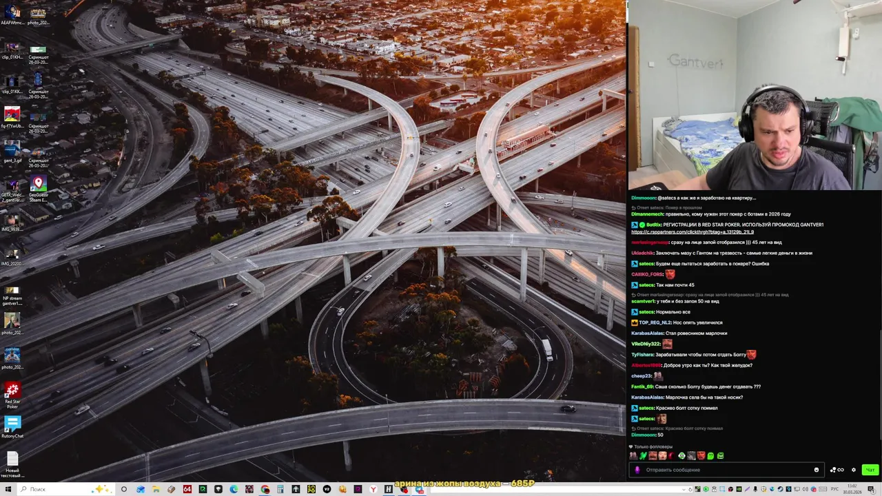Screen dimensions: 882x496
Task: Open the Red Star Poker desktop shortcut
Action: (12, 395)
